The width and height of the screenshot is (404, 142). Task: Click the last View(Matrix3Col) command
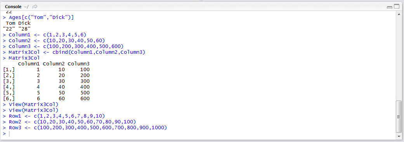pyautogui.click(x=30, y=110)
